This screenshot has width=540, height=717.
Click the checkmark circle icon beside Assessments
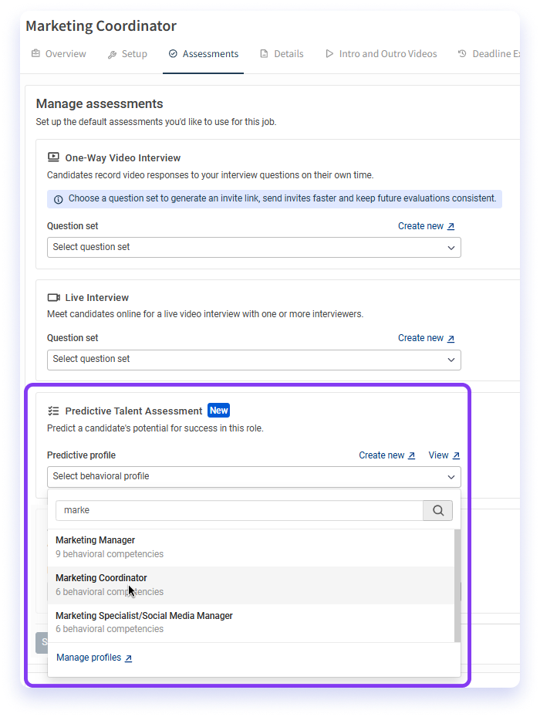click(173, 53)
